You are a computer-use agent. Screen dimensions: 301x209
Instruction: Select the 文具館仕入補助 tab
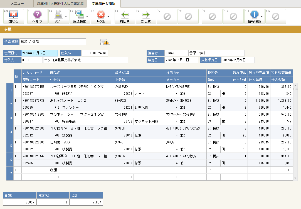click(103, 4)
